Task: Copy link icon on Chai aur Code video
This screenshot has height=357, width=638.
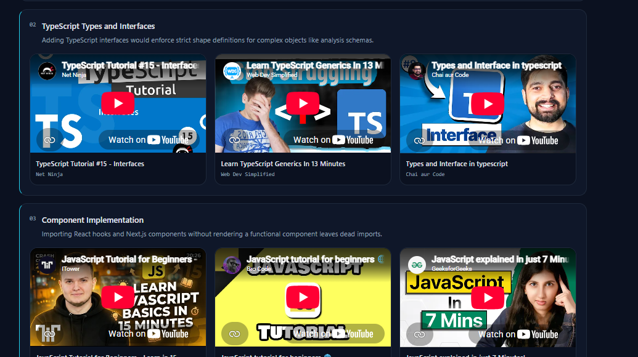Action: pyautogui.click(x=420, y=140)
